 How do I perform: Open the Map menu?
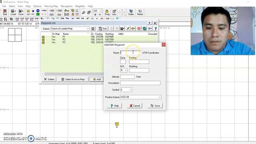coord(28,6)
